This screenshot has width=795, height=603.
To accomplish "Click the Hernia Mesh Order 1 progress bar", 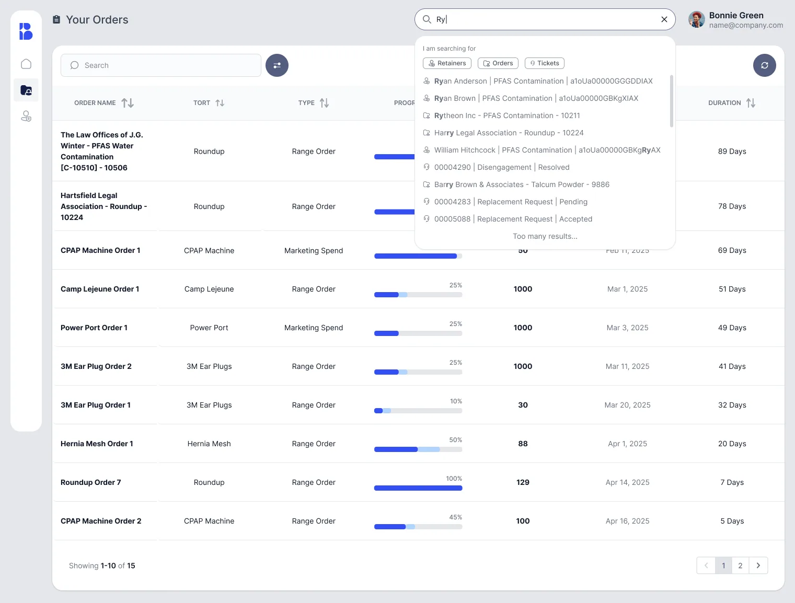I will coord(418,449).
